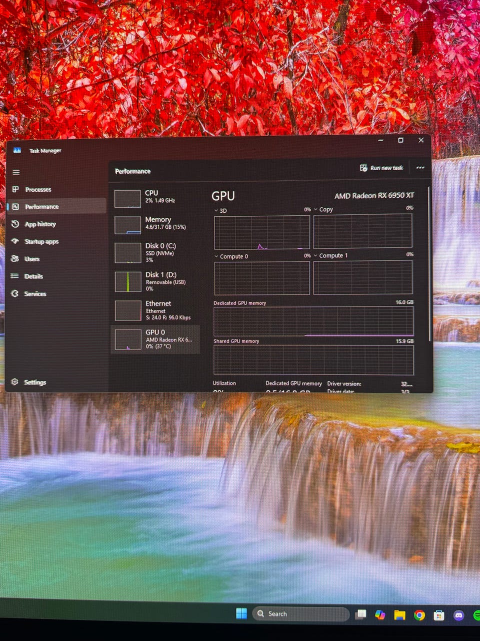The width and height of the screenshot is (480, 641).
Task: Click the Driver version label
Action: (x=344, y=384)
